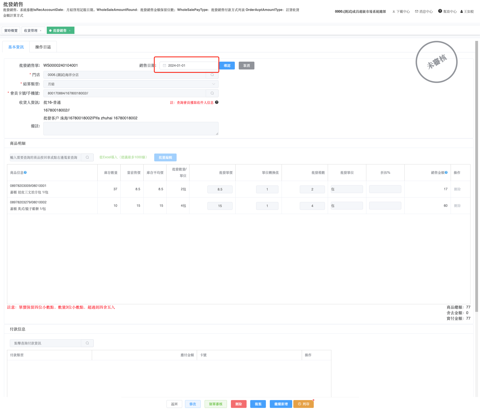Open the 王如蛟 user menu

tap(467, 11)
